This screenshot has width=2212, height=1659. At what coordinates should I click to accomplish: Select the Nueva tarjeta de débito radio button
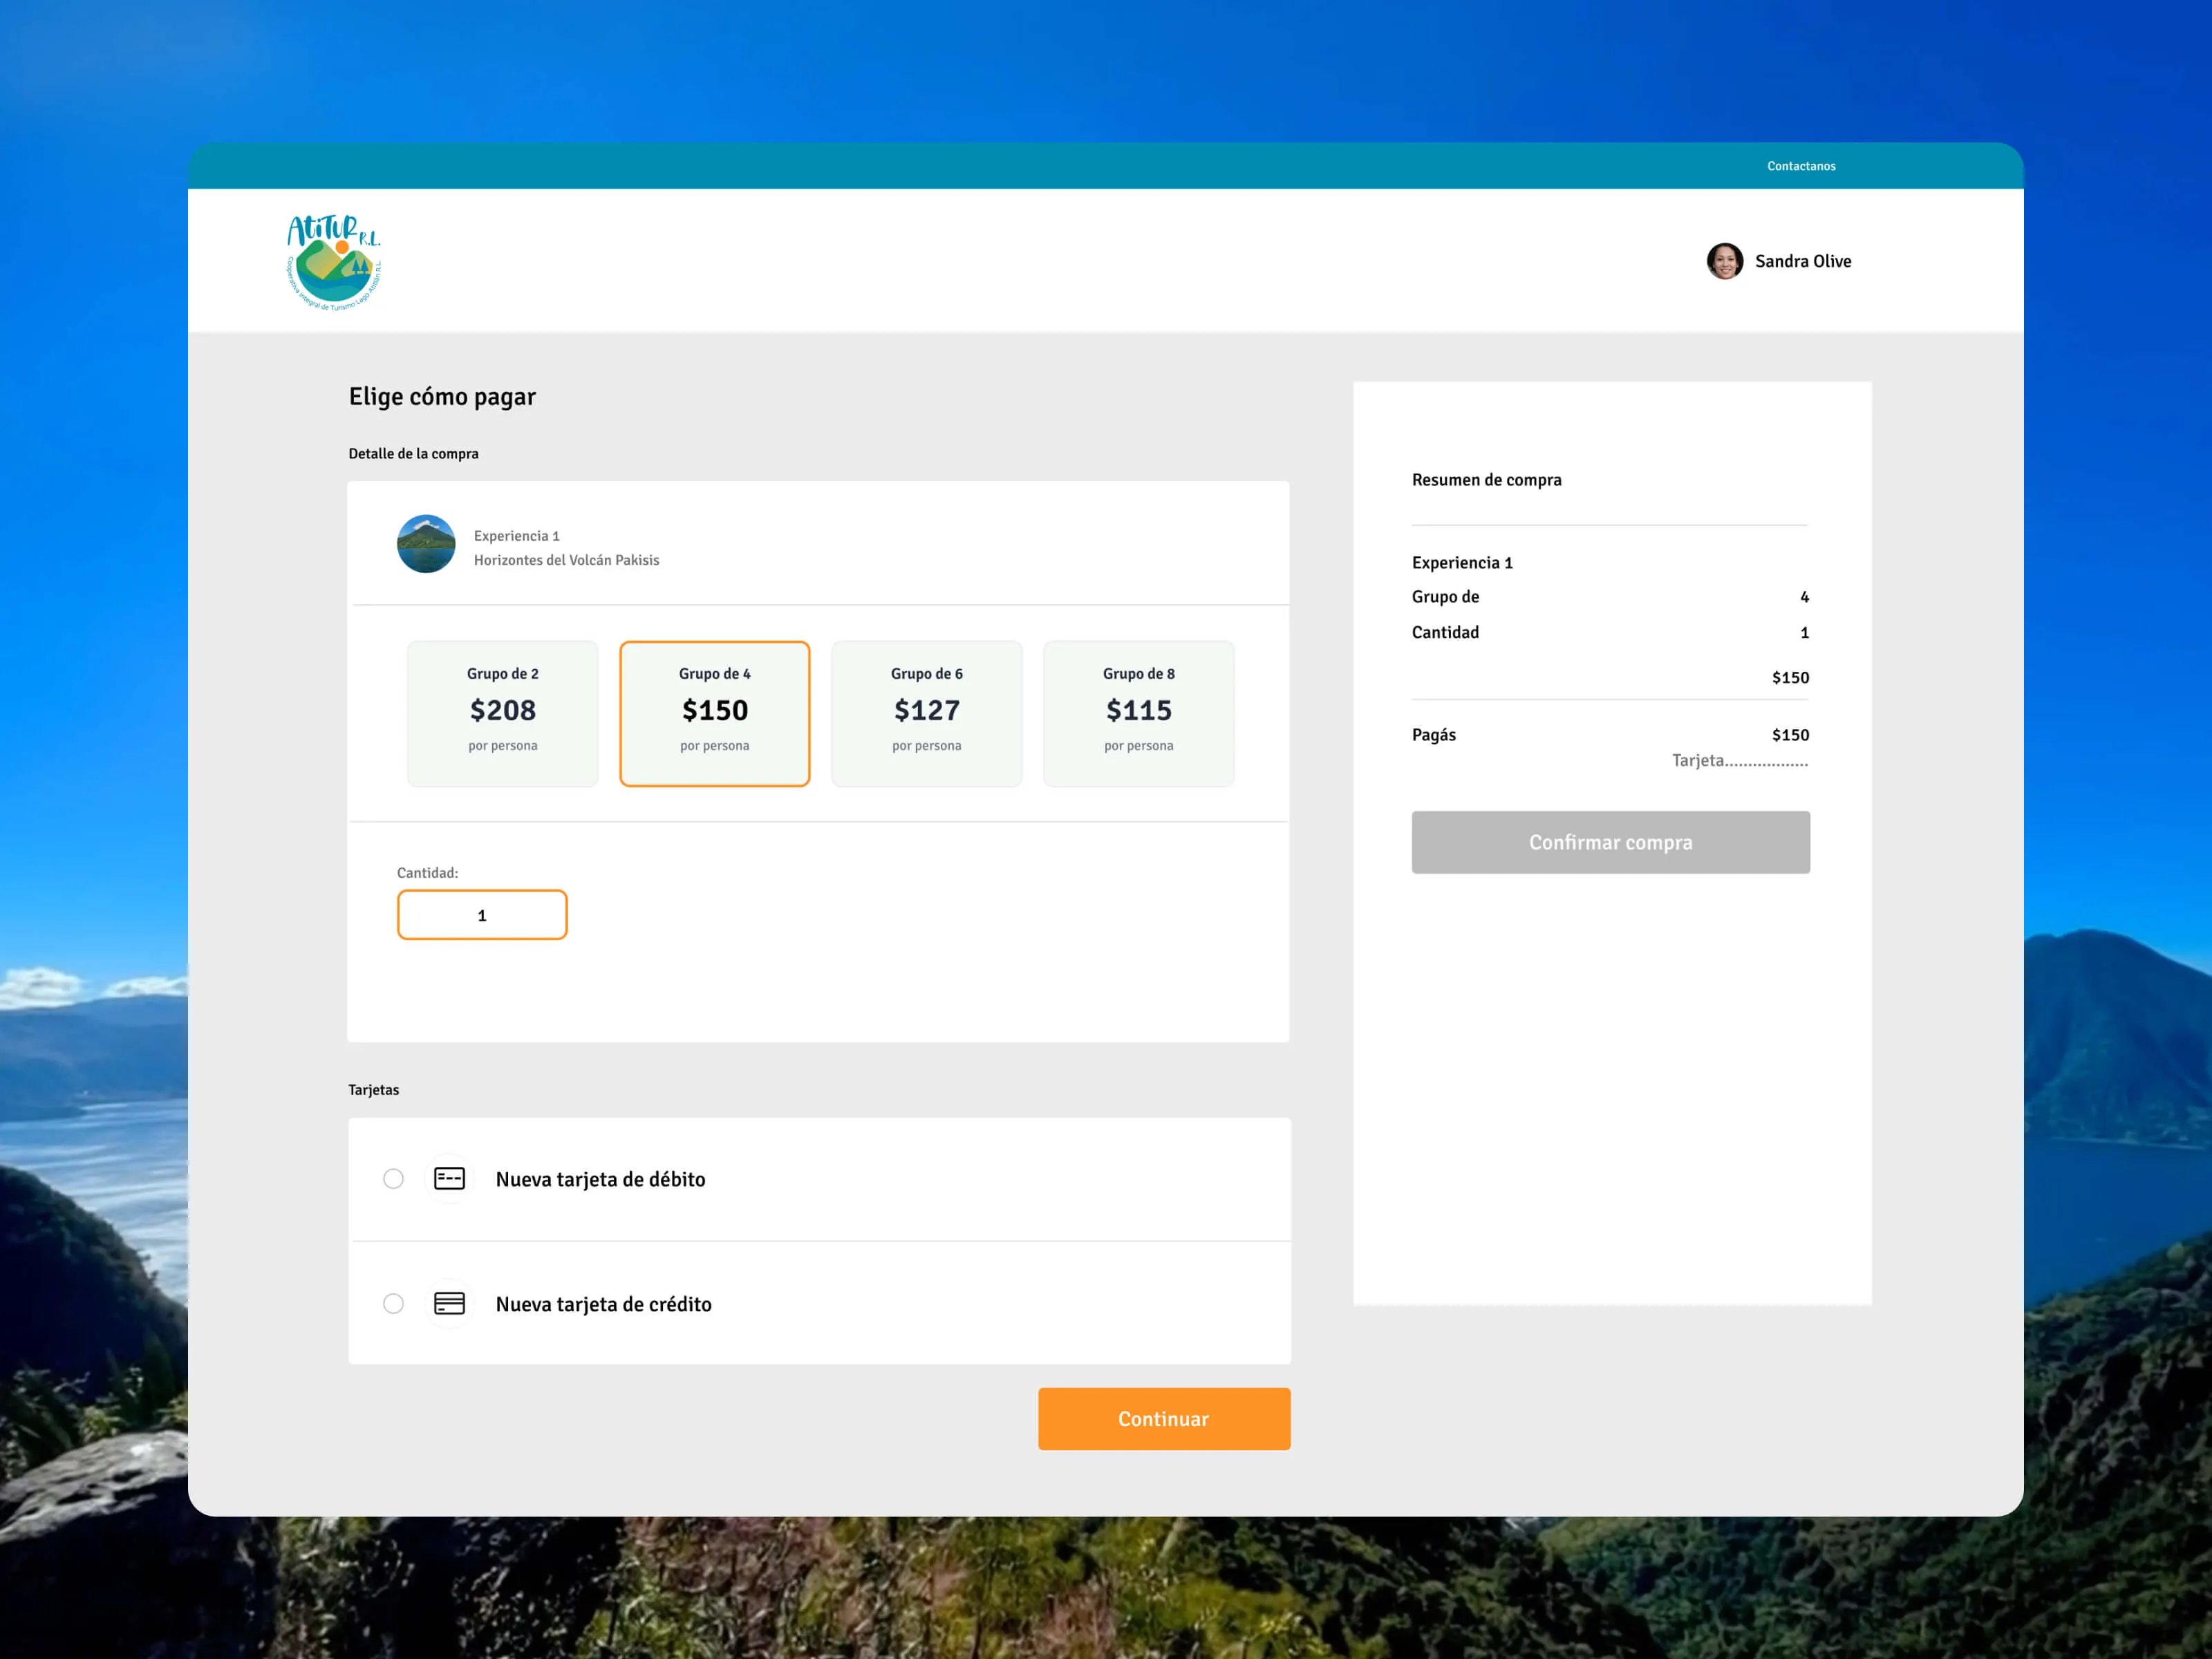coord(394,1179)
